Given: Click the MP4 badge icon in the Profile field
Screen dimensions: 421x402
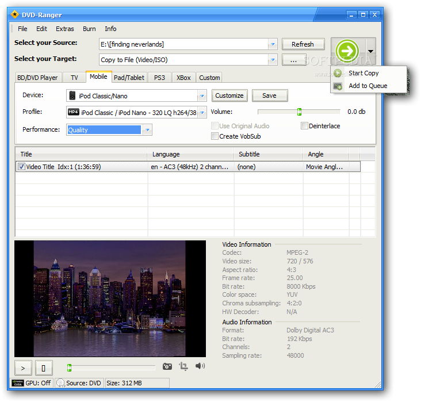Looking at the screenshot, I should 73,112.
